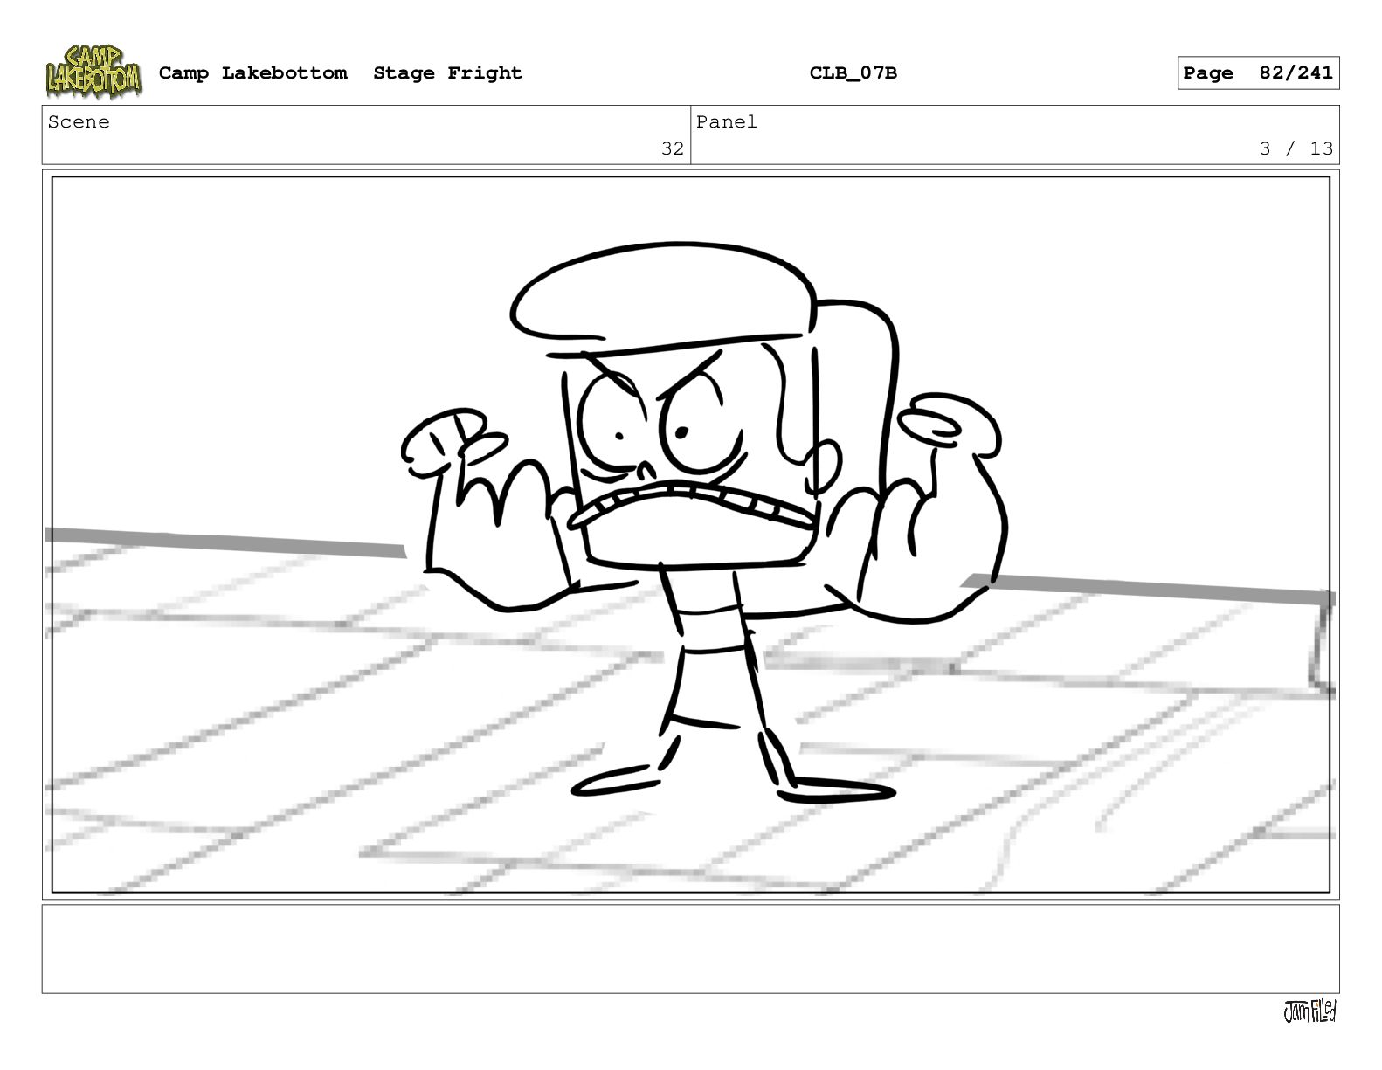
Task: Click the 'Stage Fright' episode title
Action: point(447,73)
